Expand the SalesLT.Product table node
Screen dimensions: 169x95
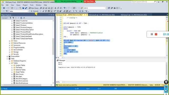[12, 25]
